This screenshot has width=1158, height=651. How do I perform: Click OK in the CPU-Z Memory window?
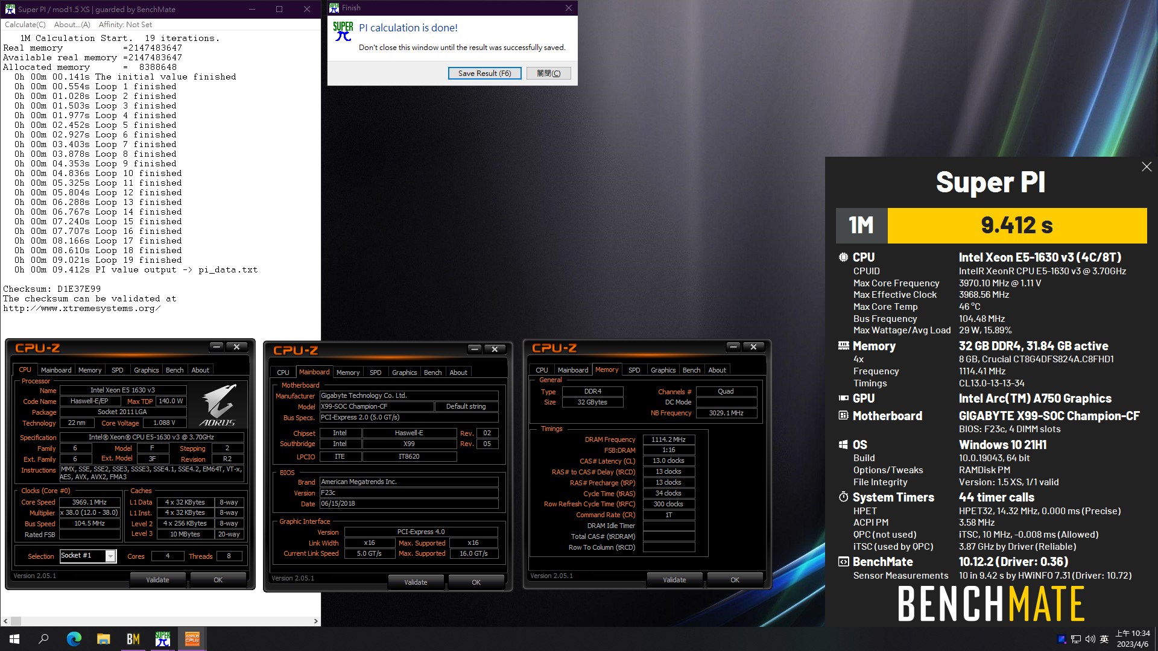[735, 580]
